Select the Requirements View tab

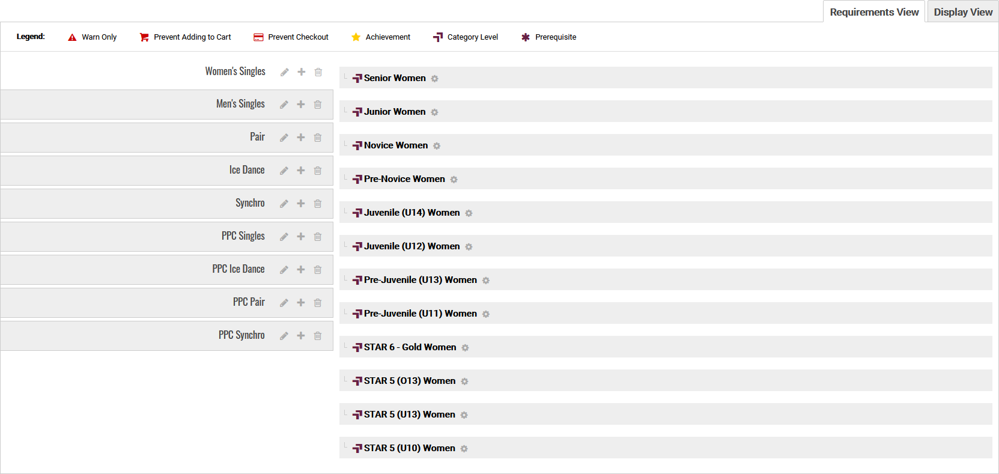click(874, 12)
